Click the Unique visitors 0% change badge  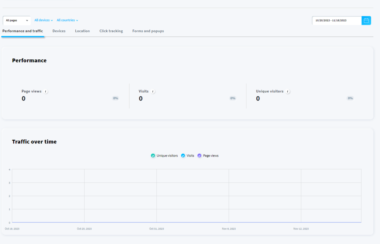[350, 98]
